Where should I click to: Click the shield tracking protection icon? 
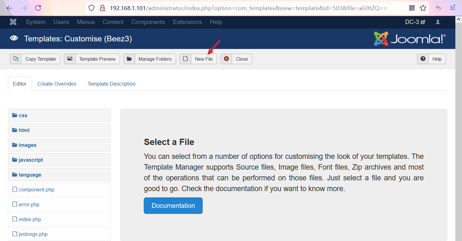(x=92, y=8)
